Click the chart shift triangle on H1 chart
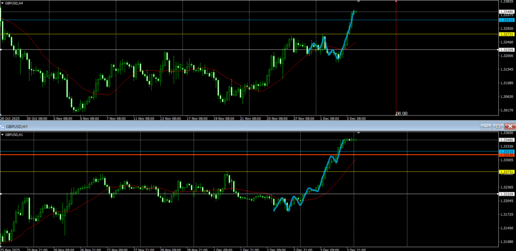Viewport: 516px width, 251px height. coord(351,132)
